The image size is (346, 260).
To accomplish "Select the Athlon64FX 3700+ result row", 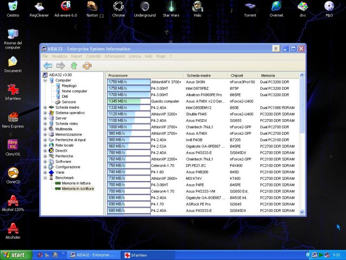I will click(203, 82).
